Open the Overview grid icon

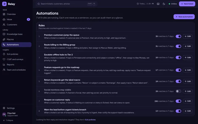[x=4, y=14]
